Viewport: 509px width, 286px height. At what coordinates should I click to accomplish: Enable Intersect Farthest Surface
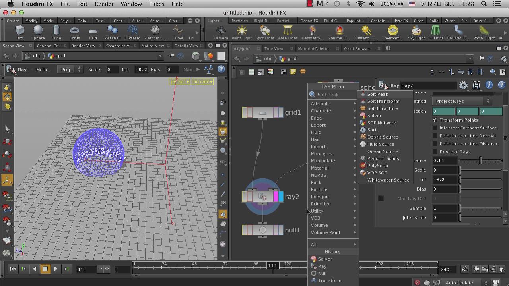pyautogui.click(x=435, y=128)
